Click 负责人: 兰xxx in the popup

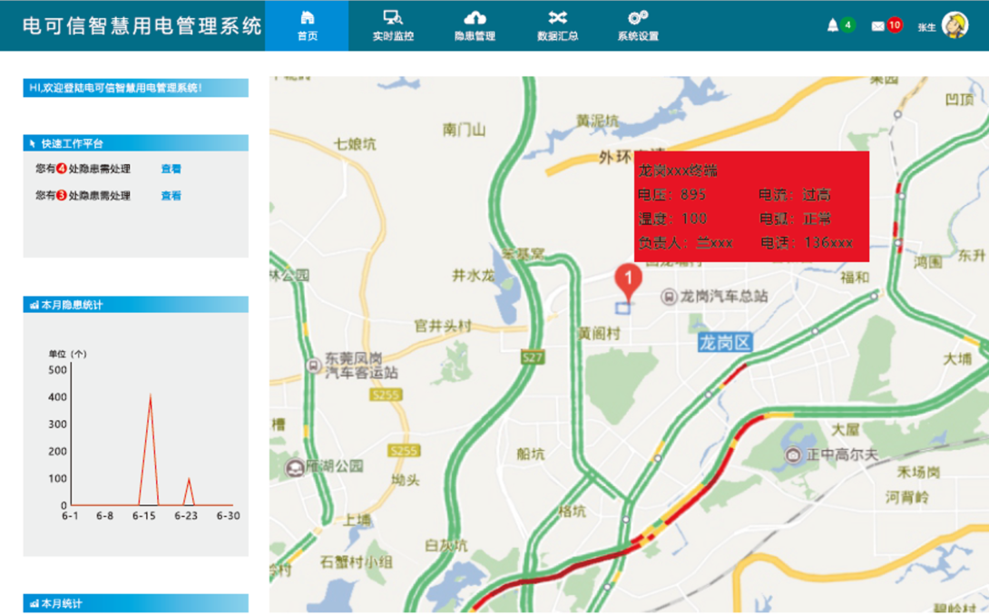(x=685, y=242)
